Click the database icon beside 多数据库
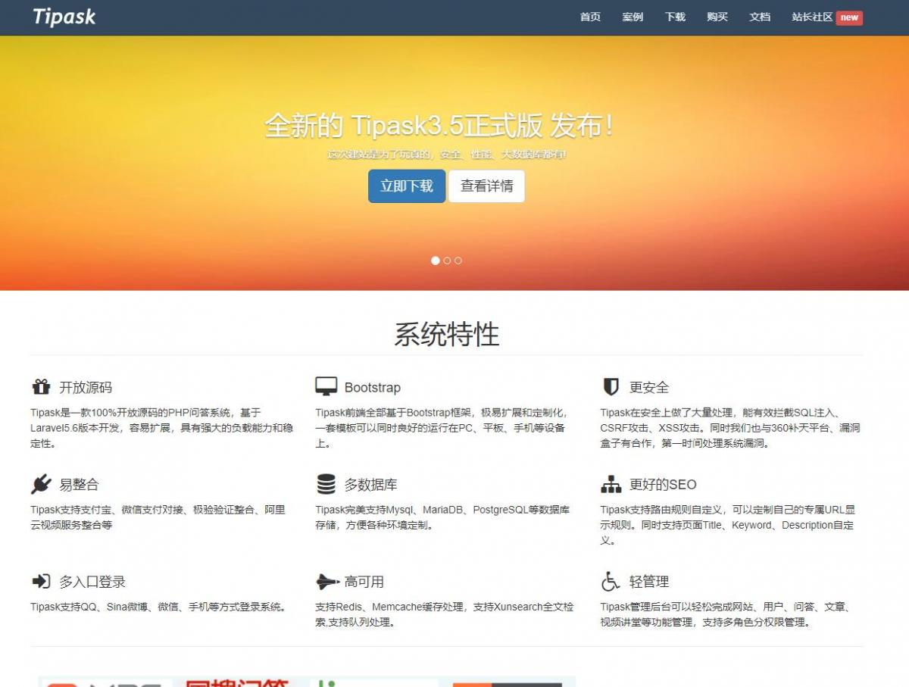This screenshot has height=687, width=909. (x=326, y=484)
